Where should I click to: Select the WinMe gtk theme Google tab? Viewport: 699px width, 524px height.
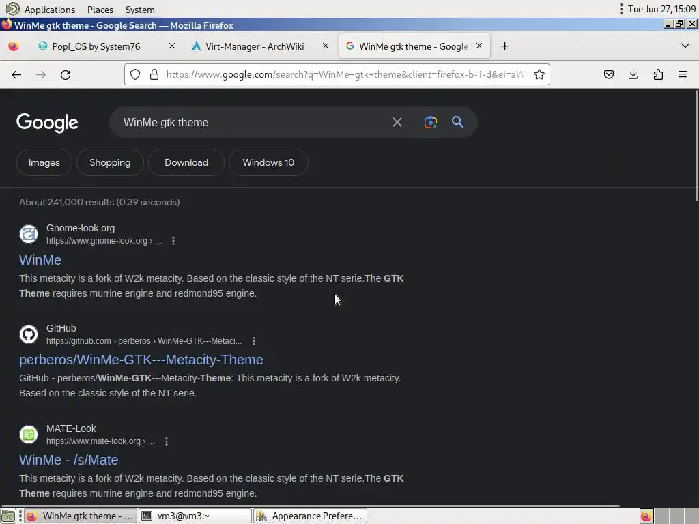point(414,46)
